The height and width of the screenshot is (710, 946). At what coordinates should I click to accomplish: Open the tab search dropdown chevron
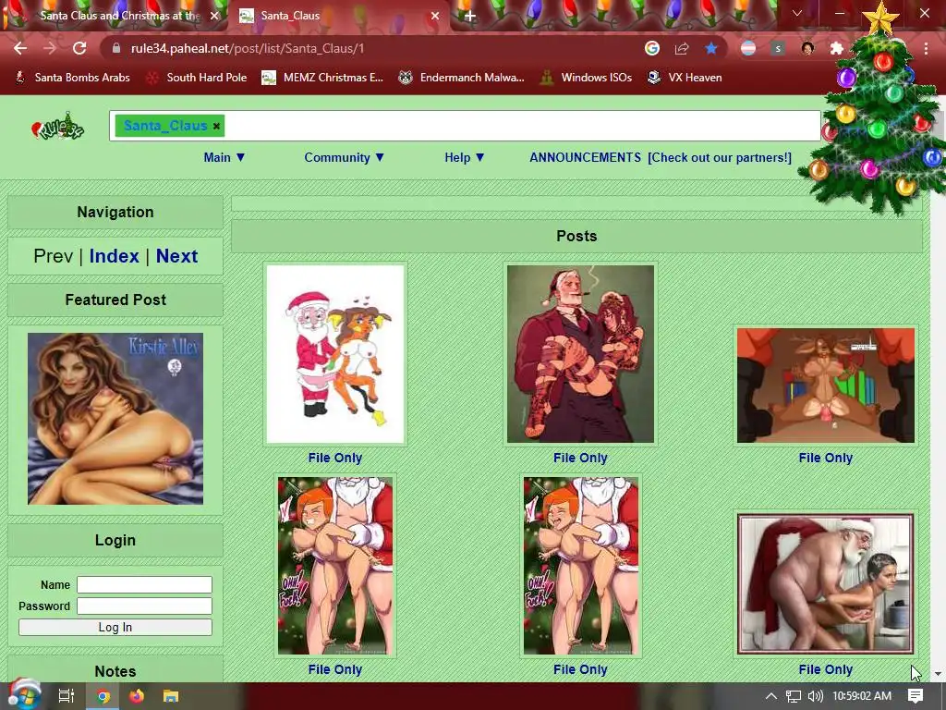[x=797, y=13]
